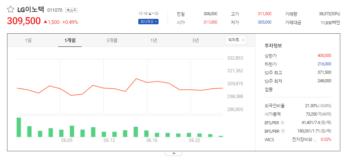
Task: Click the 06.22 date axis label
Action: tap(195, 141)
